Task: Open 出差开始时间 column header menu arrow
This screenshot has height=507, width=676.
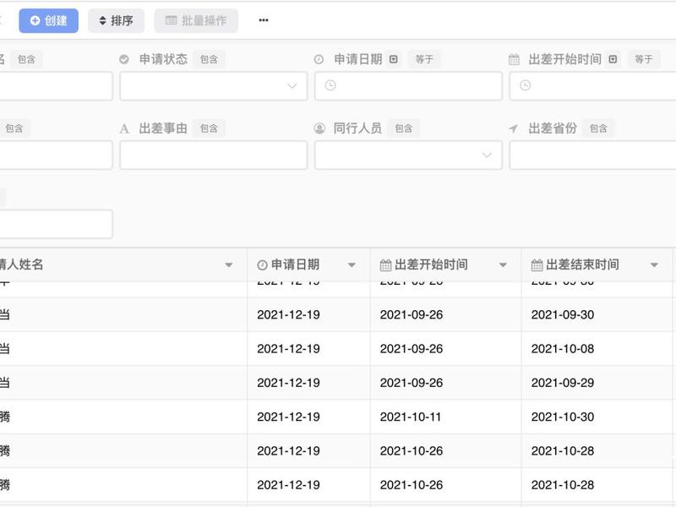Action: (503, 264)
